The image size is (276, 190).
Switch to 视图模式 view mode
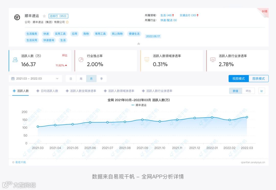(238, 79)
